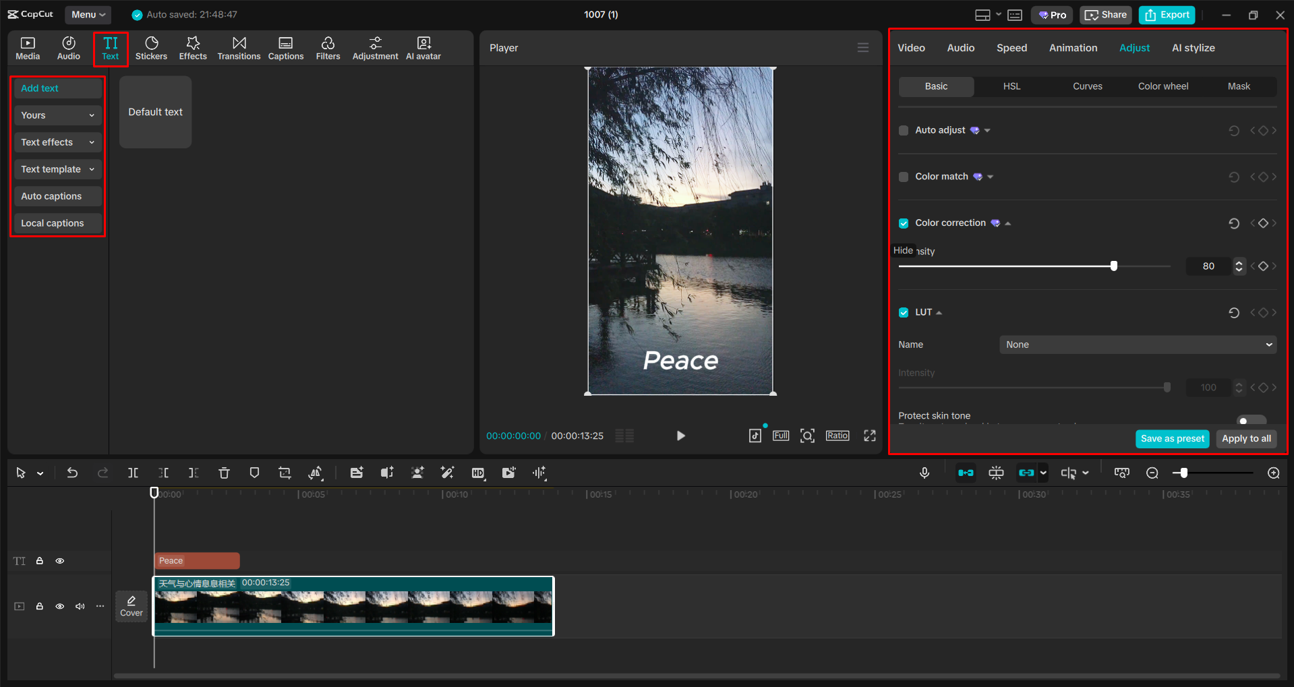Select the AI avatar panel
Screen dimensions: 1294x687
423,47
